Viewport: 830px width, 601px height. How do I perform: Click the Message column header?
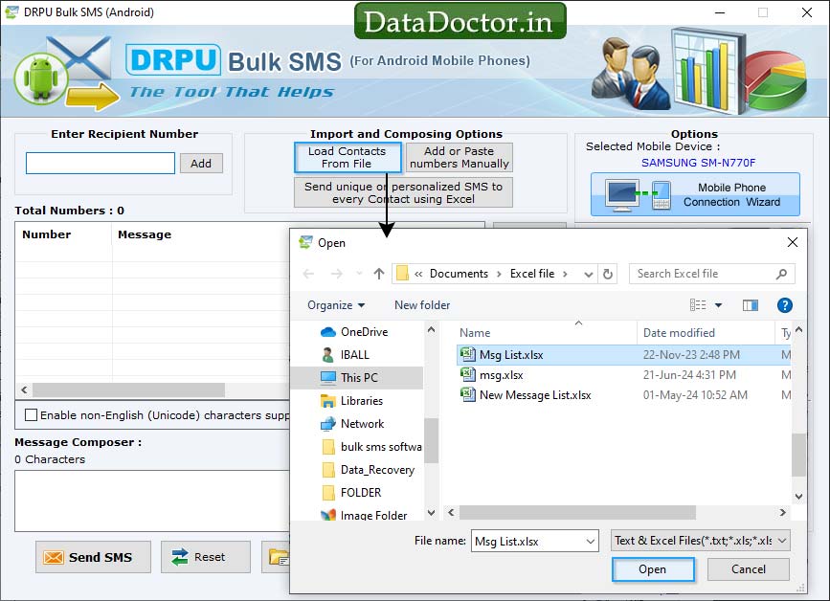pyautogui.click(x=145, y=234)
